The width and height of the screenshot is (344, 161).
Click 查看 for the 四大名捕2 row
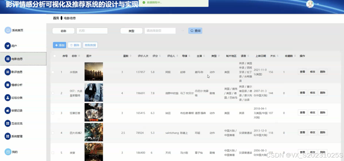pos(302,132)
